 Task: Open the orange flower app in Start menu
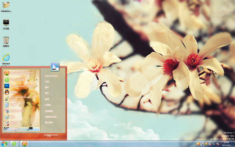pyautogui.click(x=21, y=73)
